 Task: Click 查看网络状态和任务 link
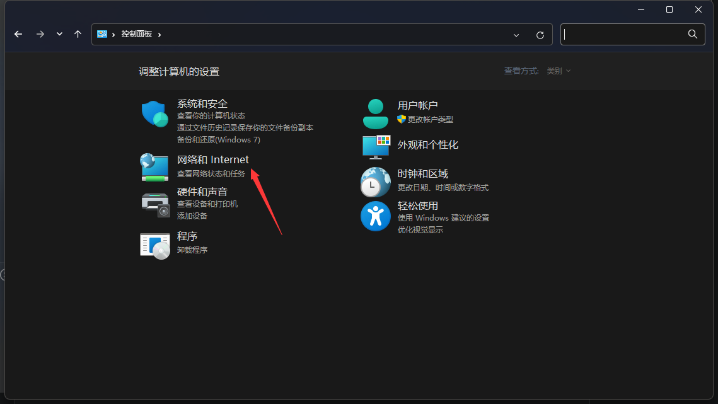211,173
